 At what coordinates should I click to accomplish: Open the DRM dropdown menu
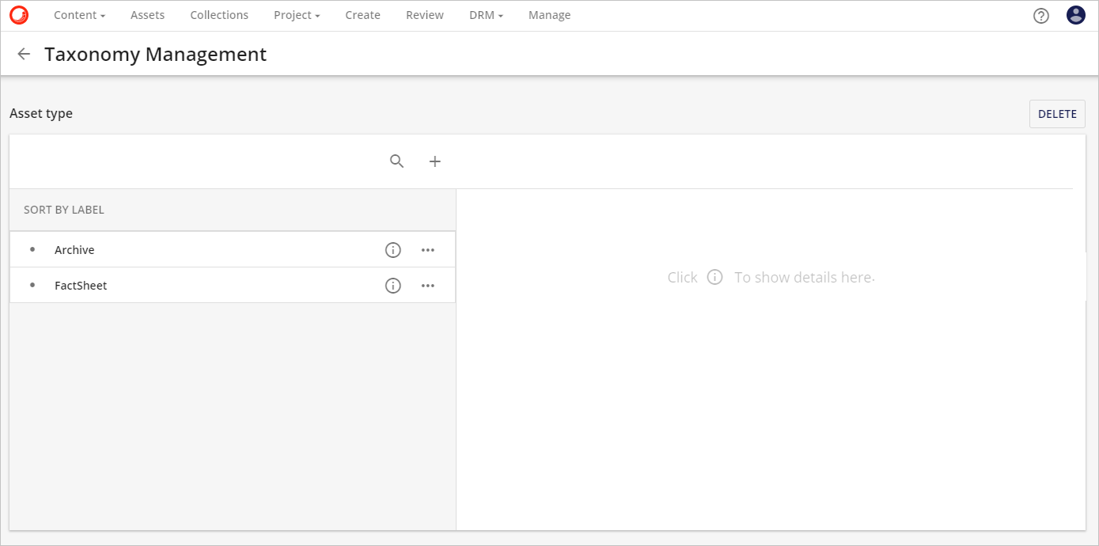(486, 15)
